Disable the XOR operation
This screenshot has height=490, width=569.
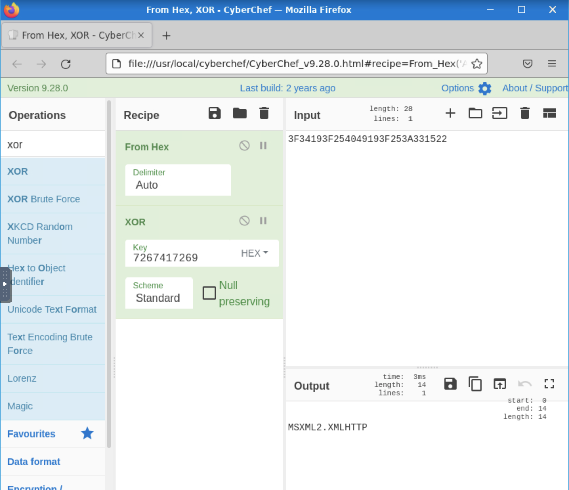[x=244, y=221]
